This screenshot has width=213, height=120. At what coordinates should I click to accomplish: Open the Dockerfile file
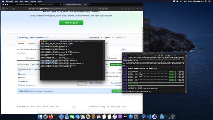24,81
